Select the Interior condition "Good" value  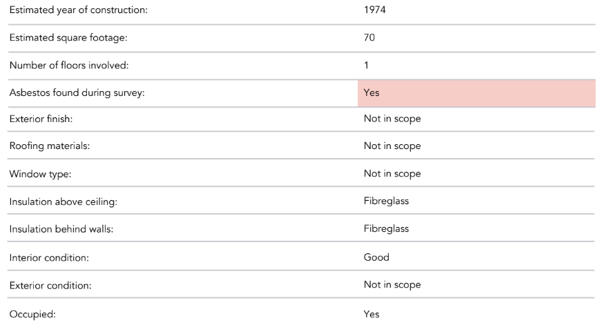coord(376,257)
